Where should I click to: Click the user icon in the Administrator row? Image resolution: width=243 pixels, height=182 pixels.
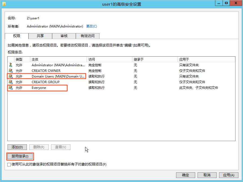click(10, 65)
